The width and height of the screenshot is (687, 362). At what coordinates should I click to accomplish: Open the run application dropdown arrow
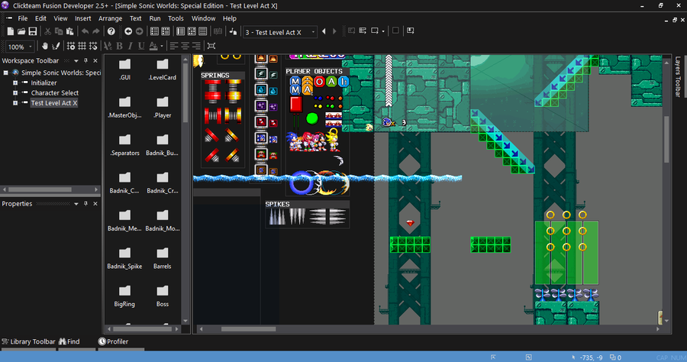pos(383,31)
